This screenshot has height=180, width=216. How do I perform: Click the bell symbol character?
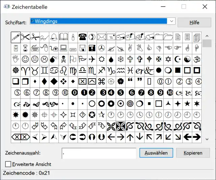[x=54, y=37]
